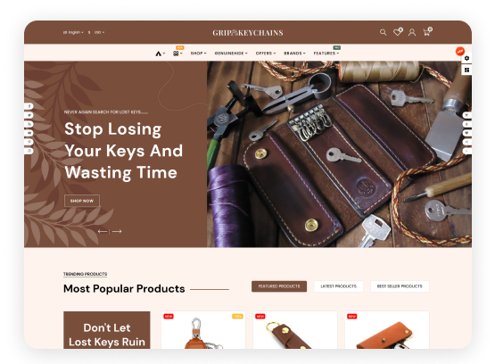Expand the Shop menu dropdown
Screen dimensions: 495x364
tap(198, 54)
